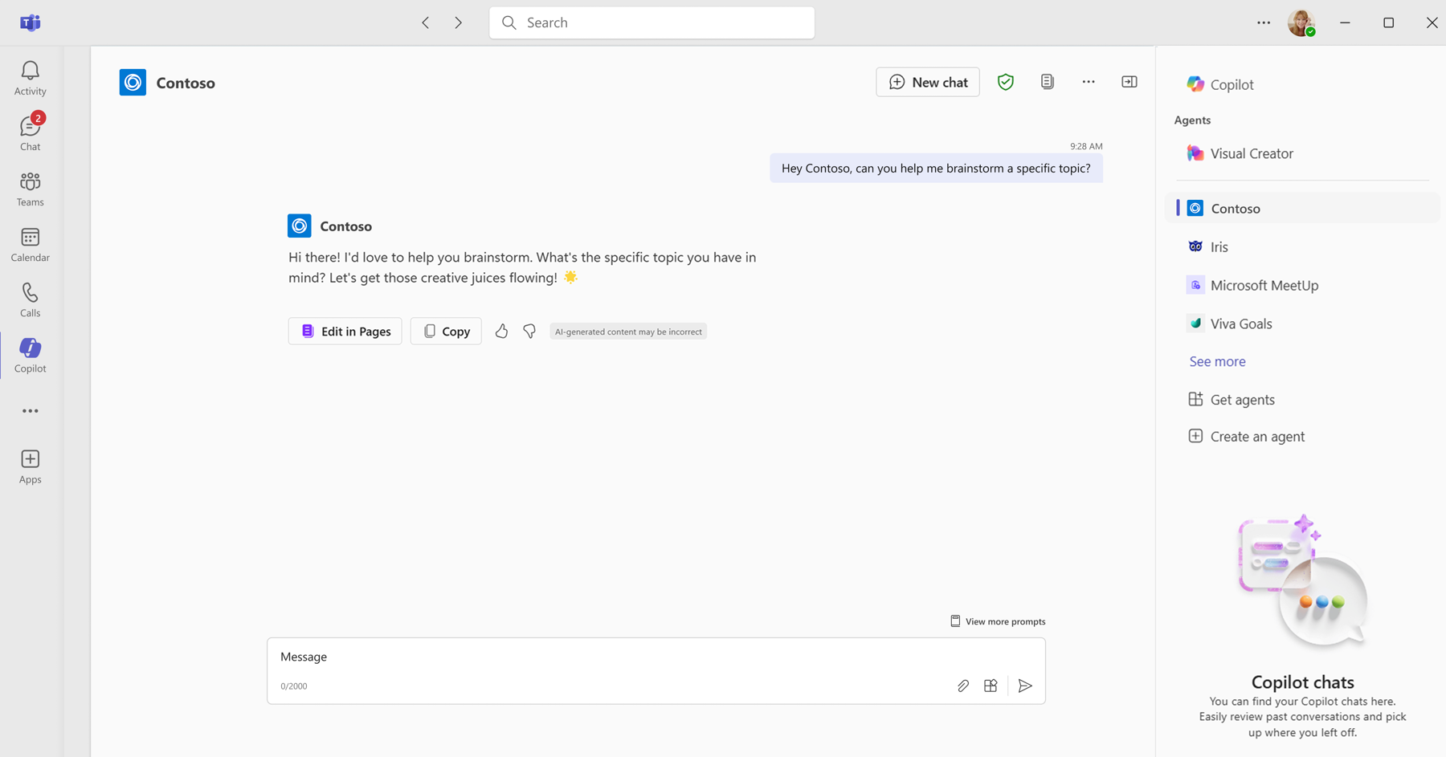The height and width of the screenshot is (757, 1446).
Task: Give thumbs down to Contoso's response
Action: pos(529,331)
